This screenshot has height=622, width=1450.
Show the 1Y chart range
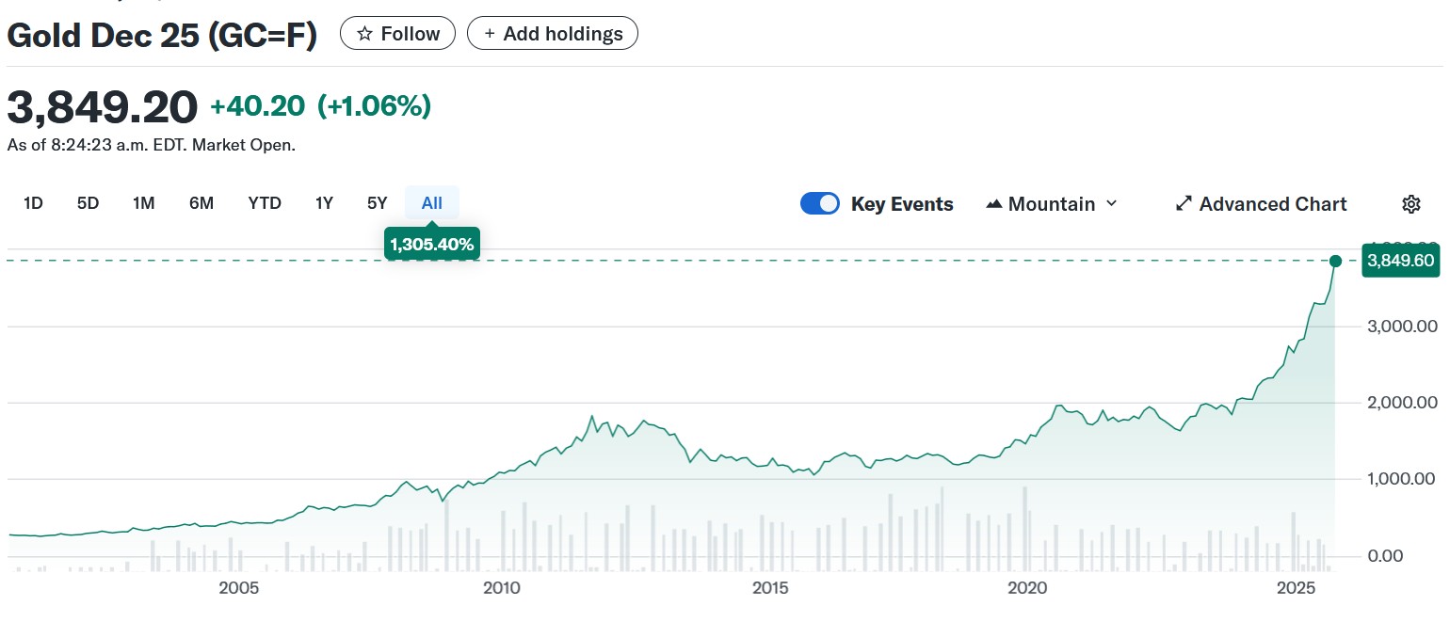coord(324,203)
